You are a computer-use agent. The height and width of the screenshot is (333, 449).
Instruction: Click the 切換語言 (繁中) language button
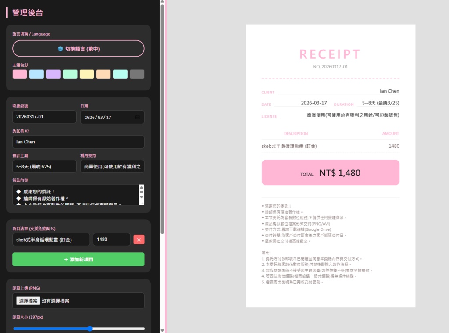point(78,48)
